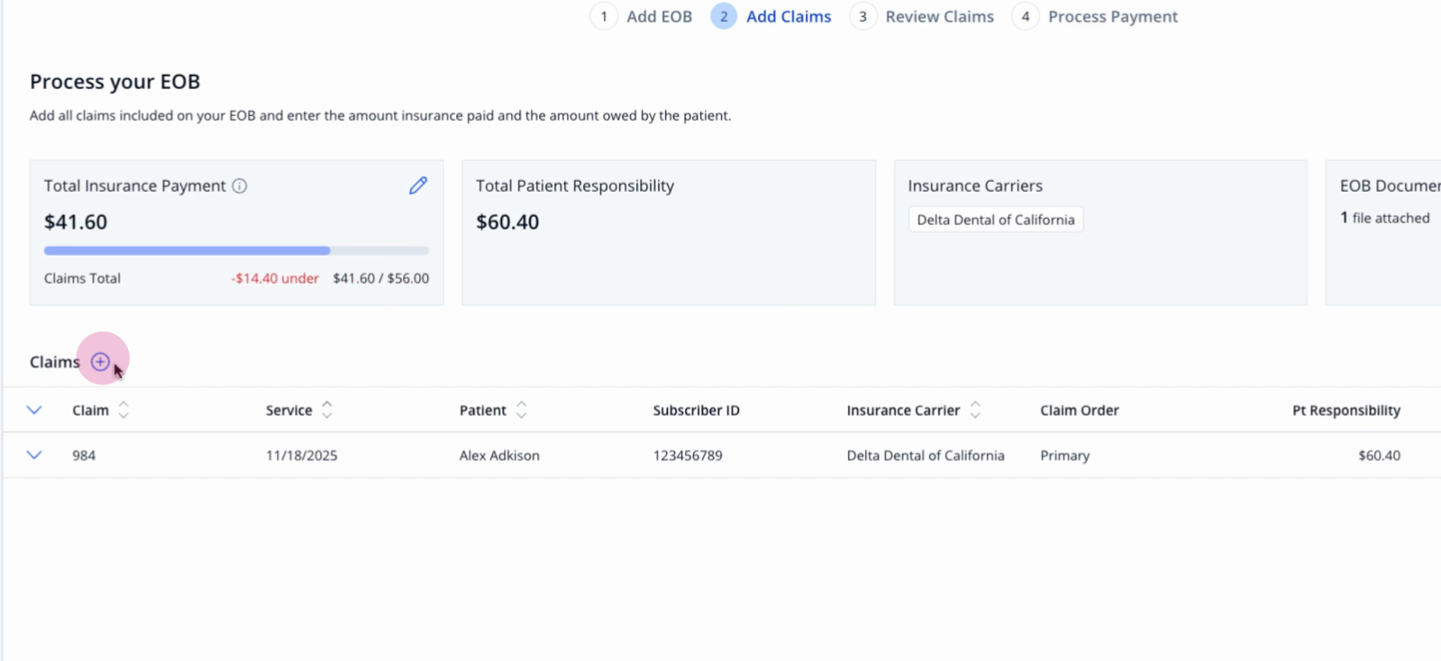The width and height of the screenshot is (1441, 661).
Task: Click the Claim Order column header
Action: (1080, 411)
